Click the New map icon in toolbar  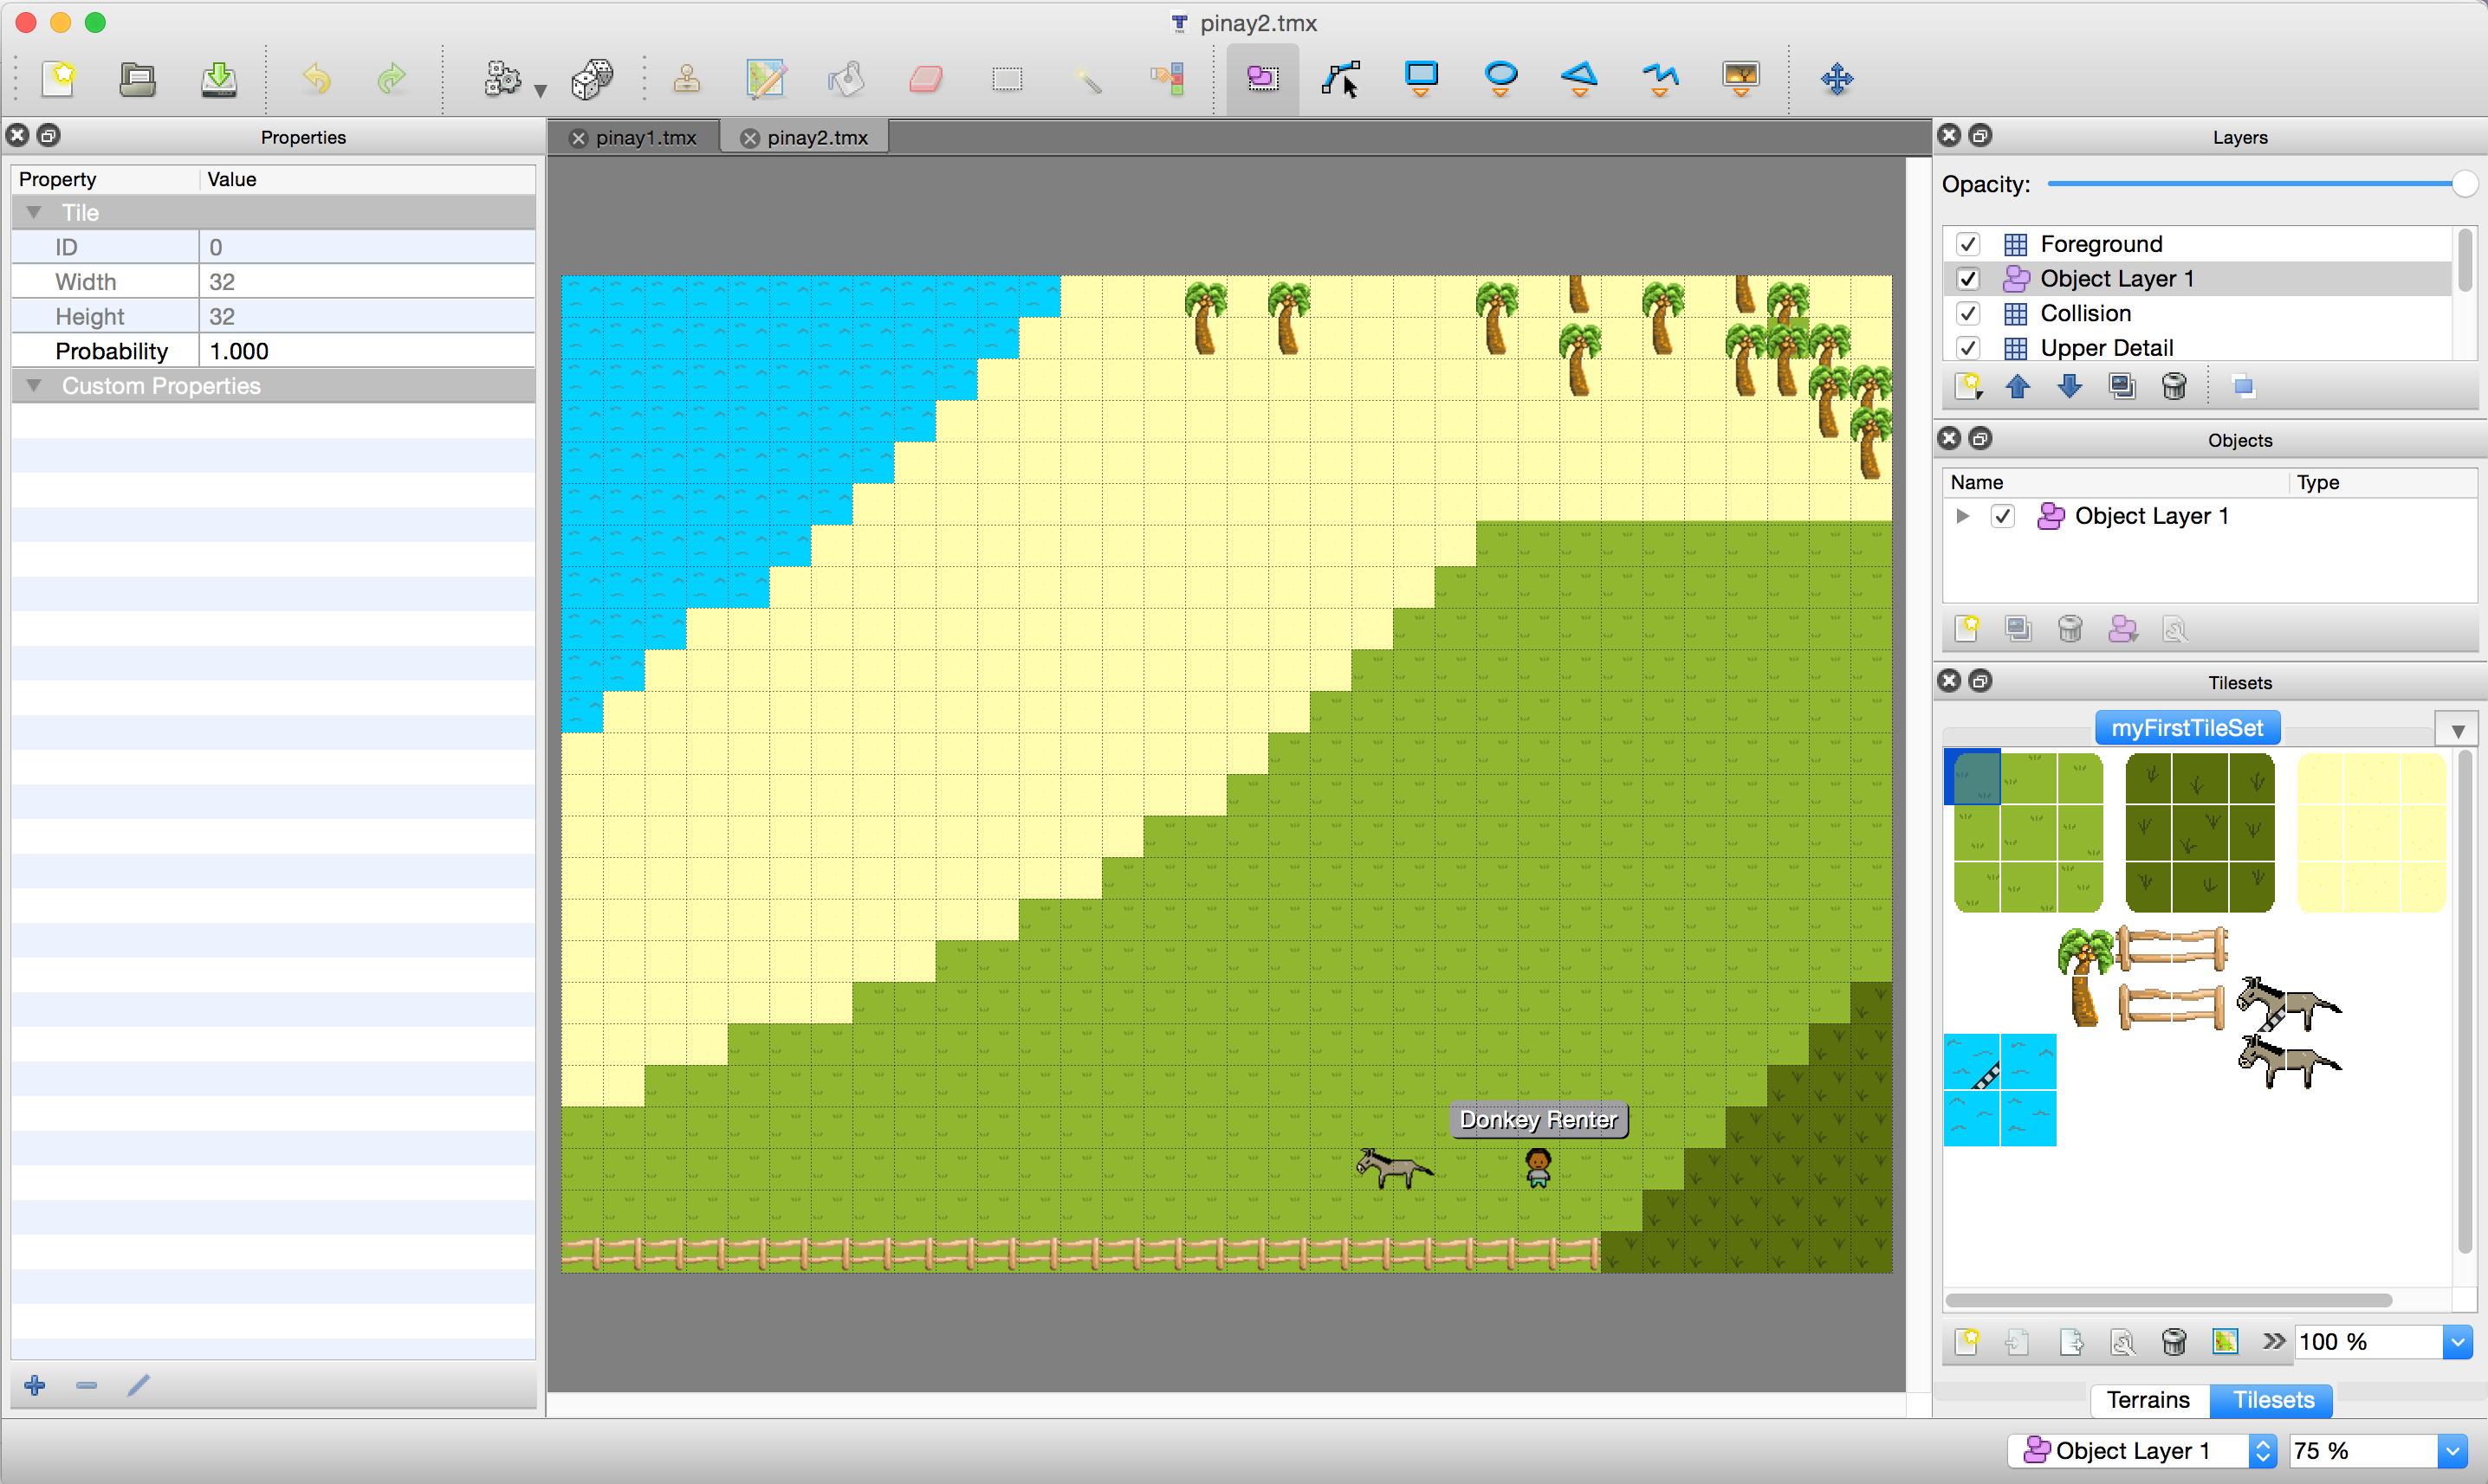59,78
